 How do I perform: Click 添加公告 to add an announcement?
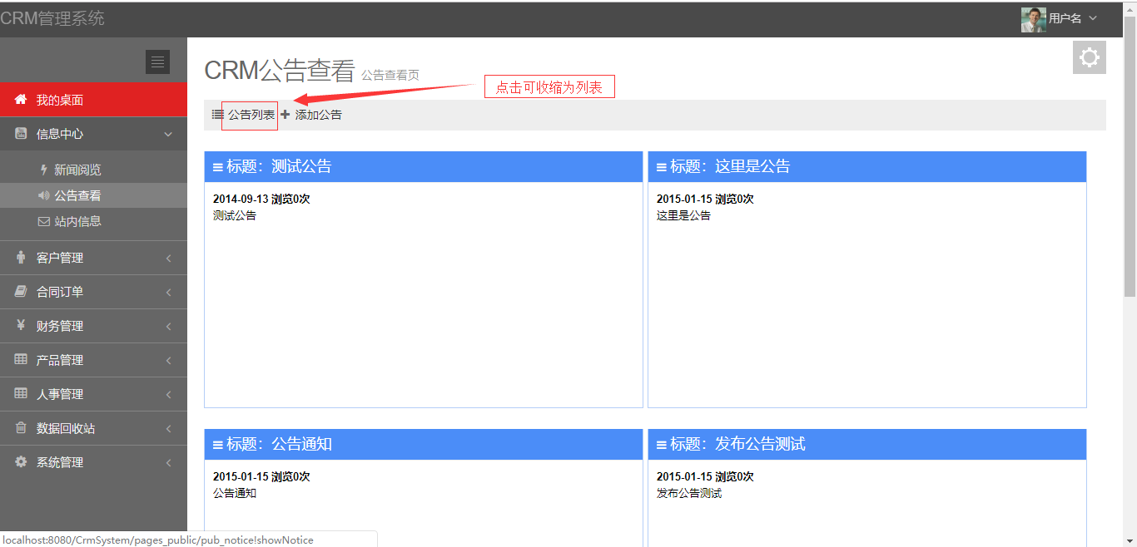pos(318,115)
